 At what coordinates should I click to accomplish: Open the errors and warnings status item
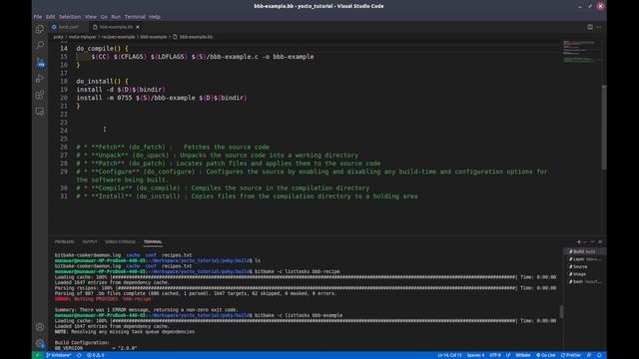(x=96, y=355)
